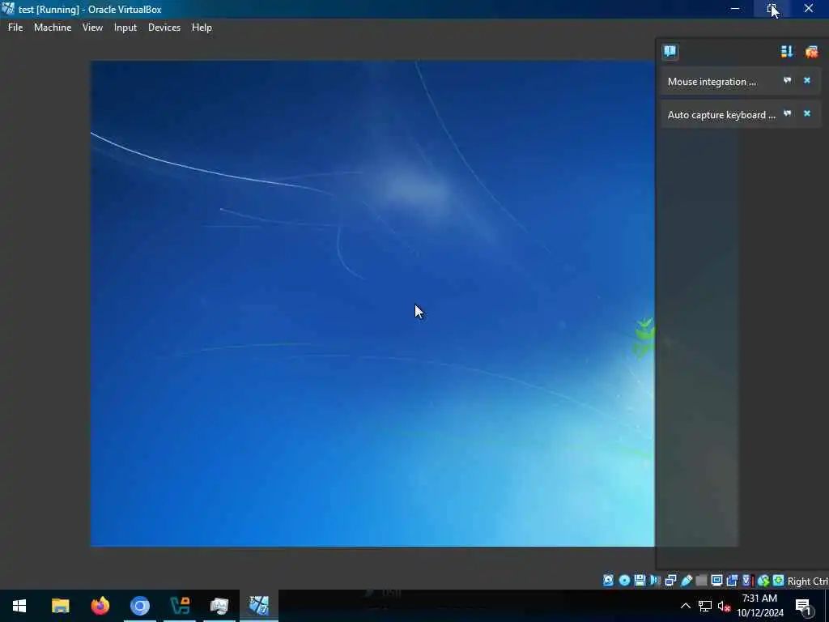Open the blue circle browser taskbar icon
829x622 pixels.
tap(140, 606)
